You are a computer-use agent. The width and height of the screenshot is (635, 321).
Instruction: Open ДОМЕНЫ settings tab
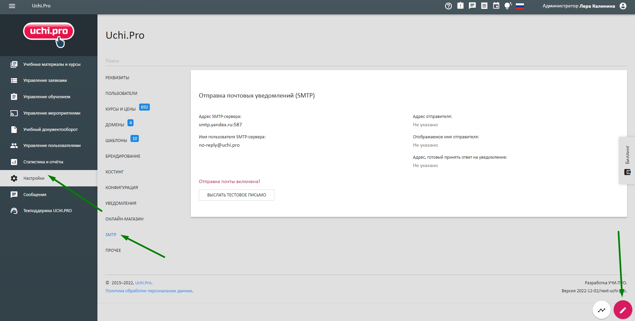point(115,125)
